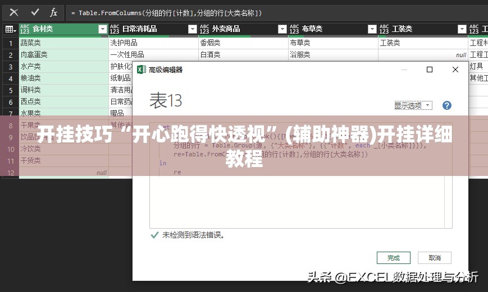Select cell 白酒类
The image size is (488, 292).
pyautogui.click(x=243, y=55)
